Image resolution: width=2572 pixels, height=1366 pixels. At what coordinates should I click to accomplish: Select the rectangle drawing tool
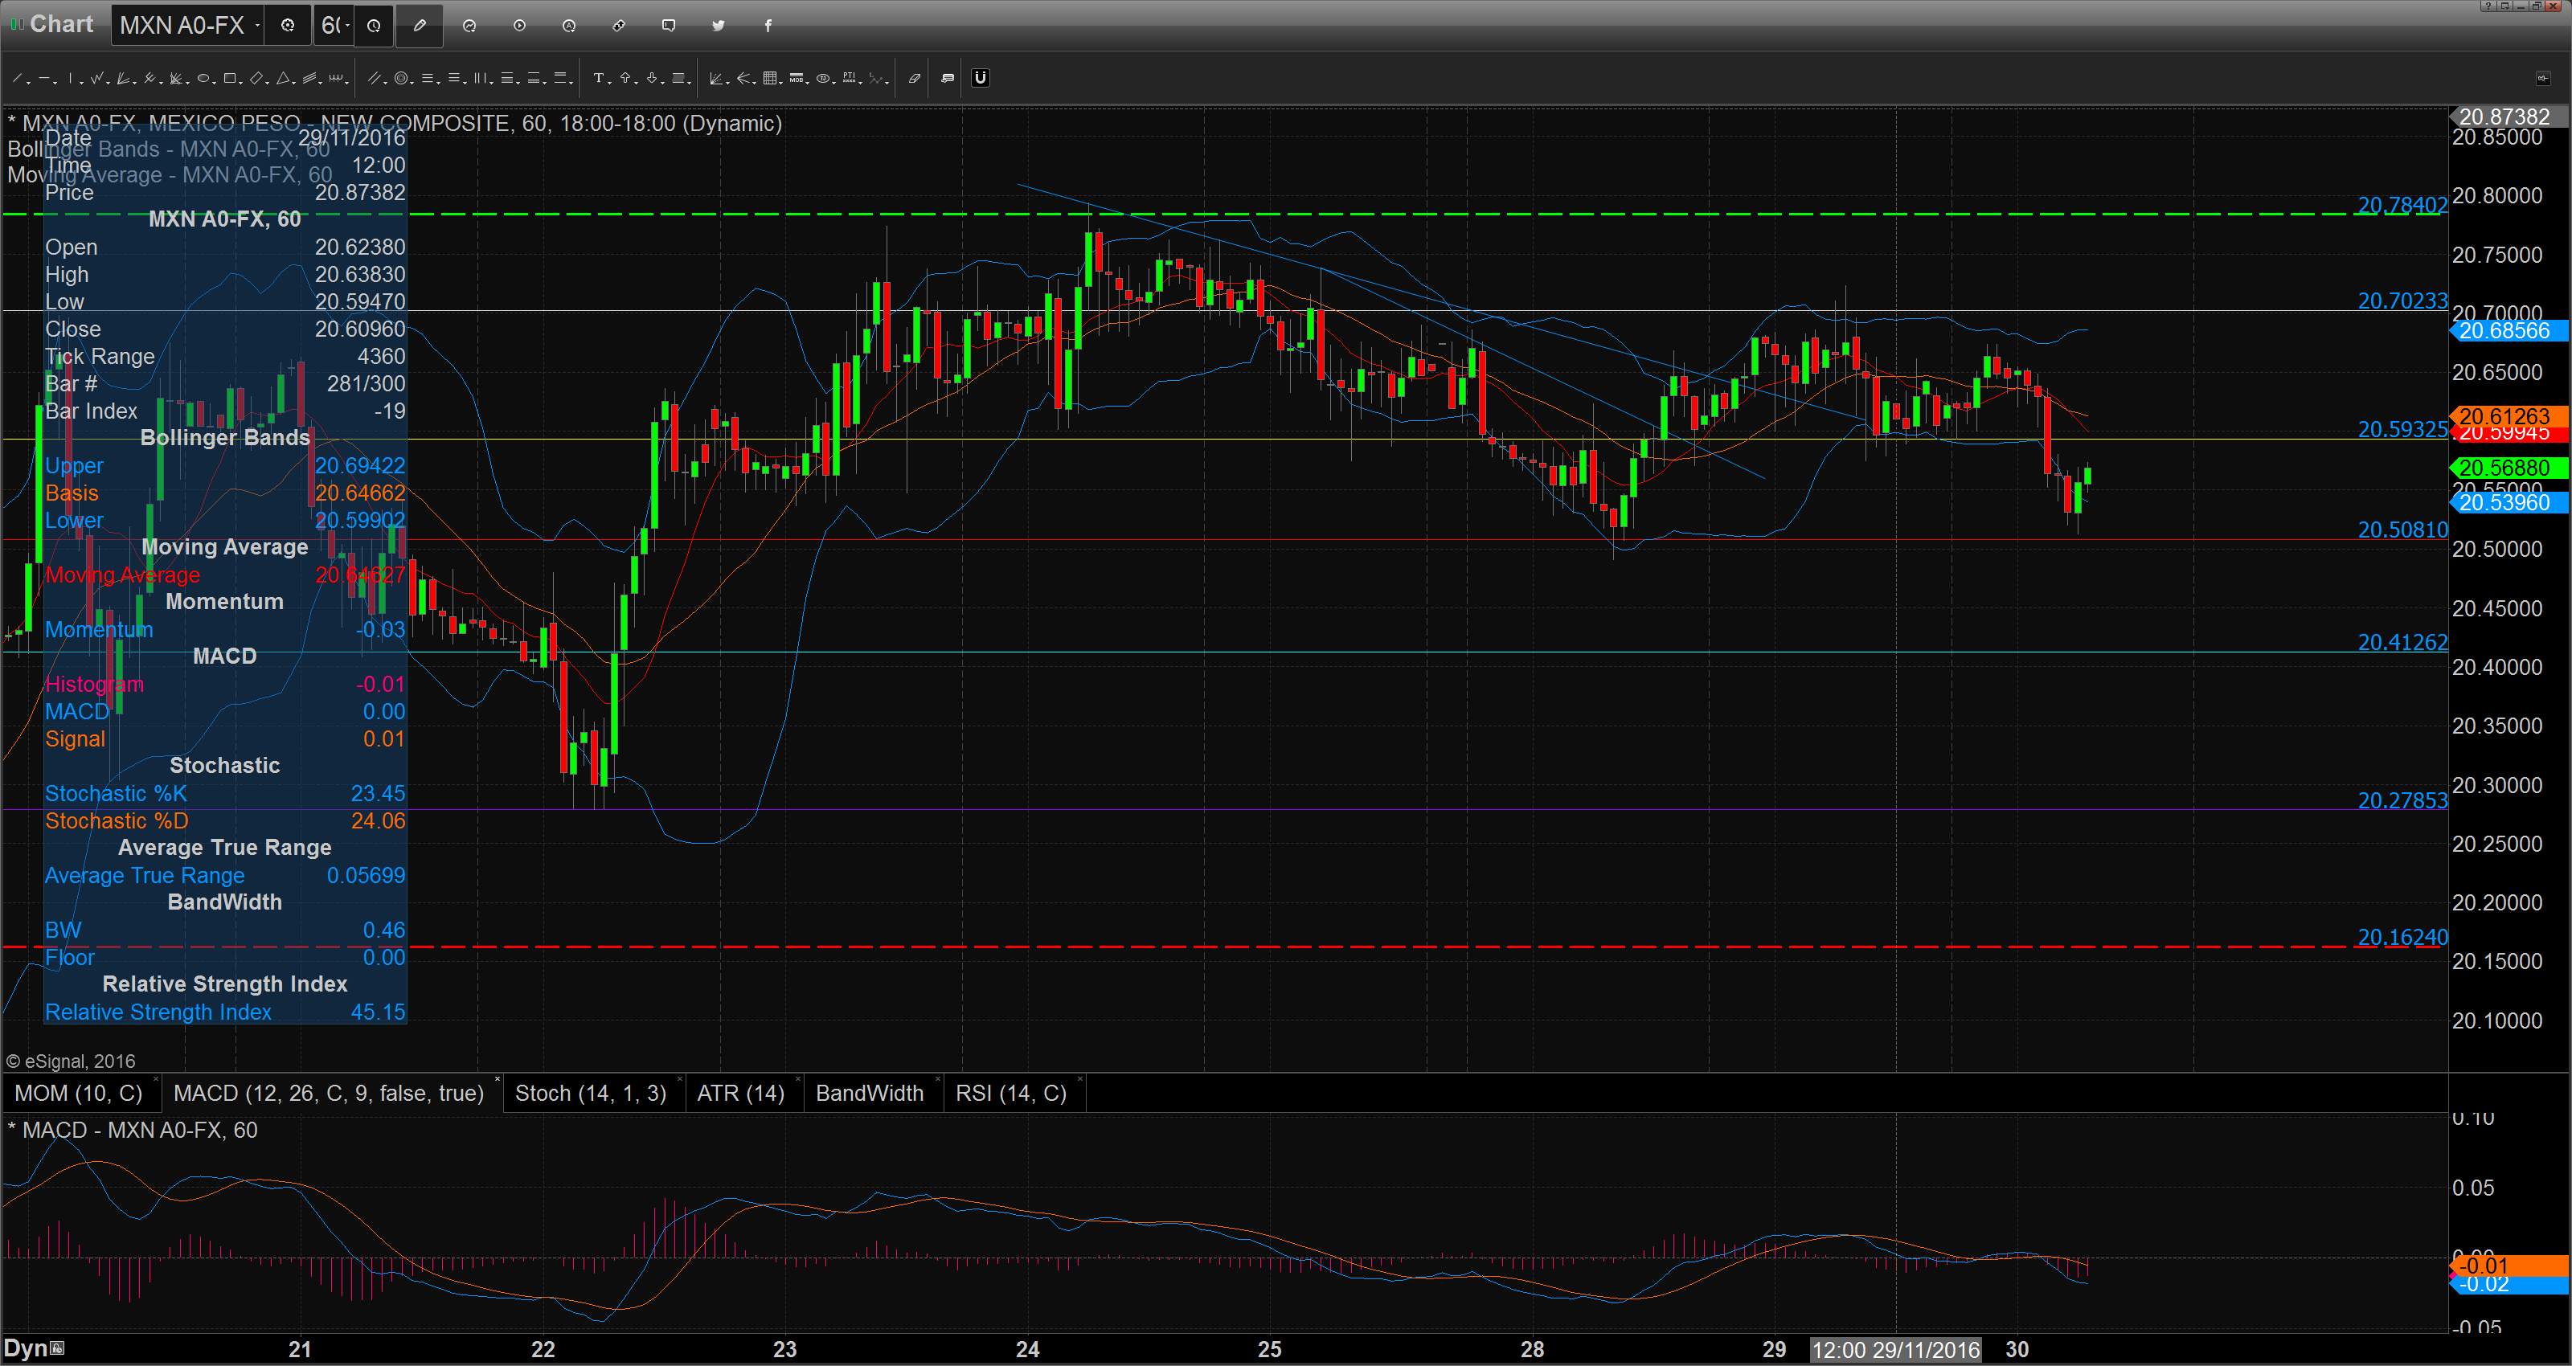(230, 78)
